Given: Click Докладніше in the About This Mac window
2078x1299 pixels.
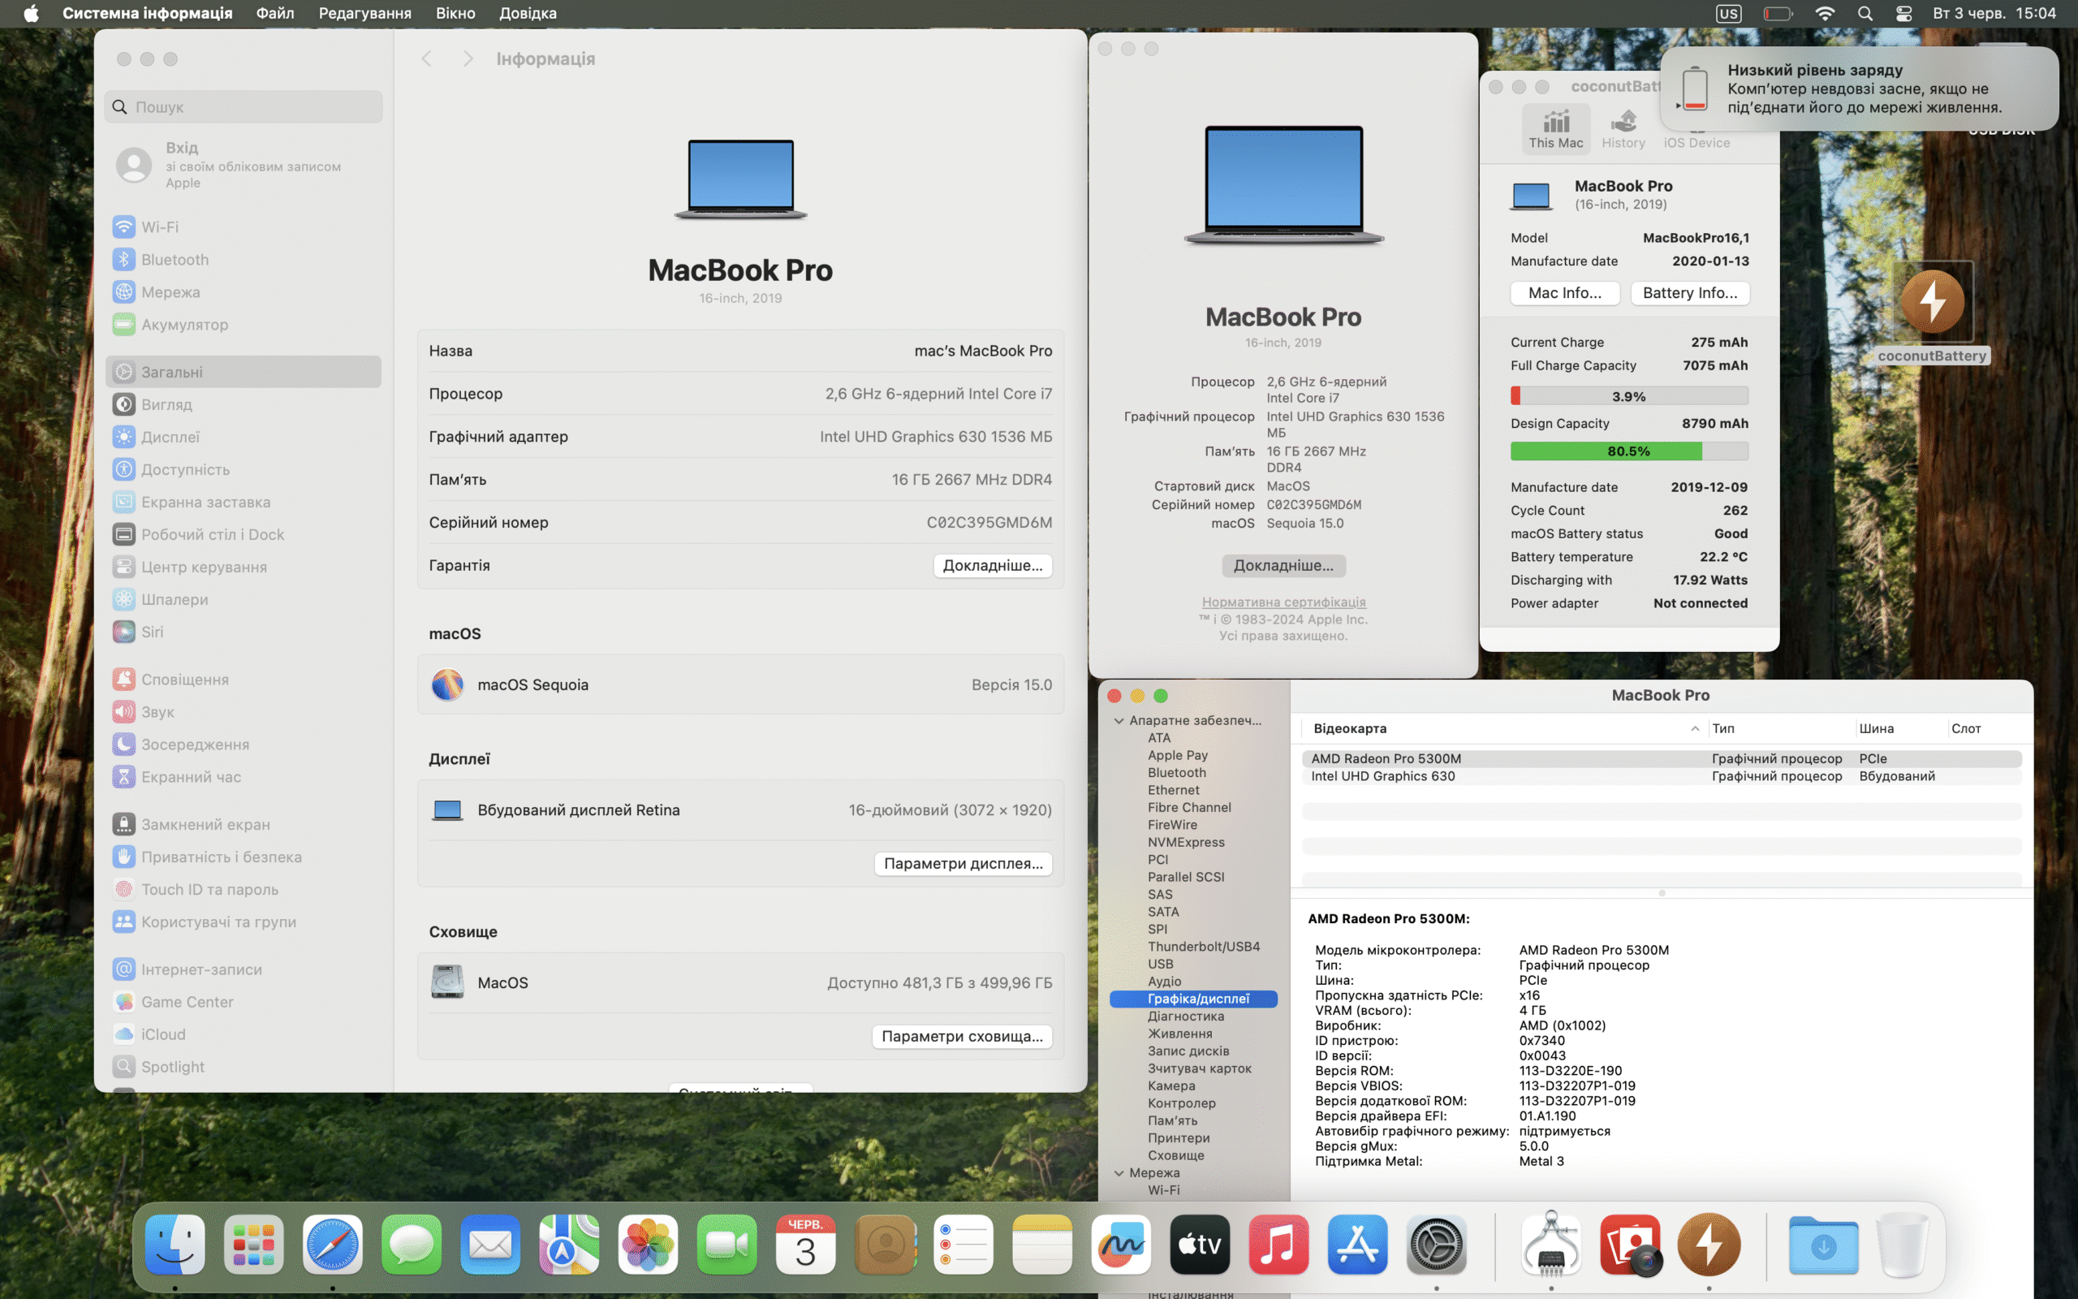Looking at the screenshot, I should (1283, 565).
